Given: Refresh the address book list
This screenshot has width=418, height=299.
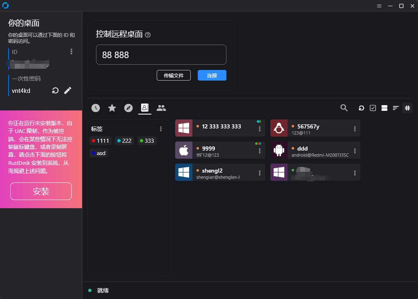Looking at the screenshot, I should 361,108.
